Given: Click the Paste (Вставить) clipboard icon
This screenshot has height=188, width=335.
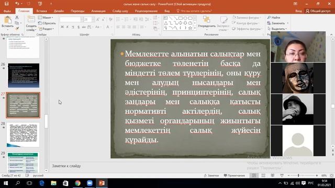Looking at the screenshot, I should pos(7,20).
